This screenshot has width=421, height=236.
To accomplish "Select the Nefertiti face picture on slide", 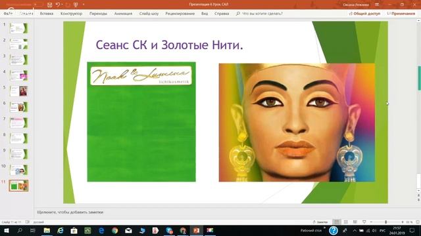I will 297,123.
